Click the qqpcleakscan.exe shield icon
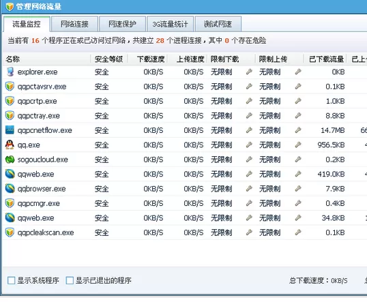This screenshot has height=302, width=367. click(x=10, y=232)
